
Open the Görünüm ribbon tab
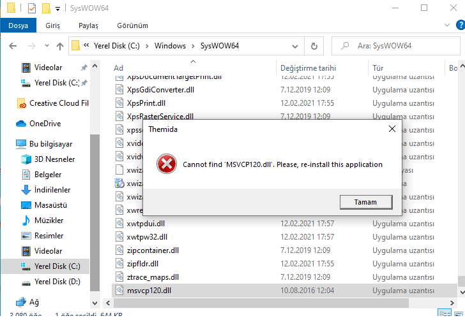[132, 25]
